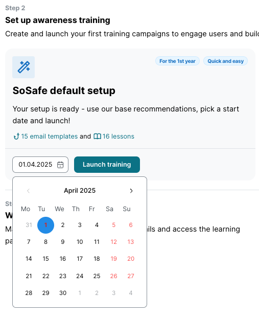The image size is (259, 317).
Task: Go to next month with right chevron
Action: (131, 191)
